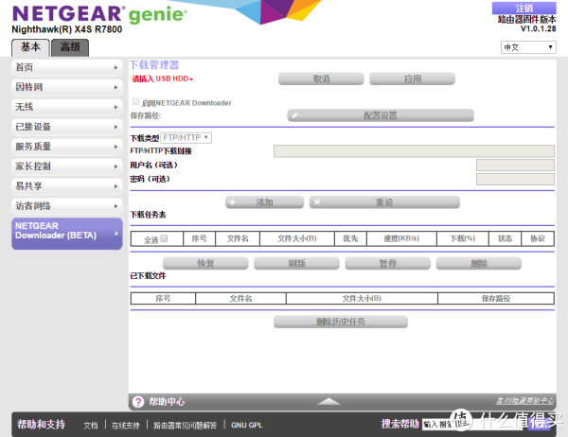This screenshot has width=568, height=437.
Task: Click the 文件名 header in 下载任务表
Action: tap(238, 238)
